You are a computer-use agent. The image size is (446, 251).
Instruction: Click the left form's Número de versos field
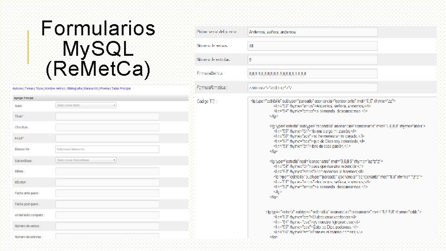107,226
